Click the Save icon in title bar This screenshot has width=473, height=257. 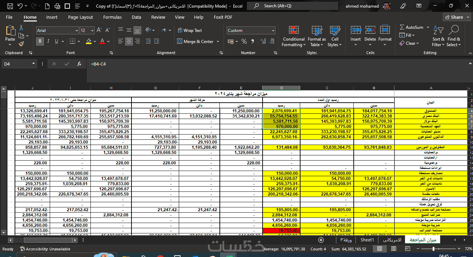(10, 6)
